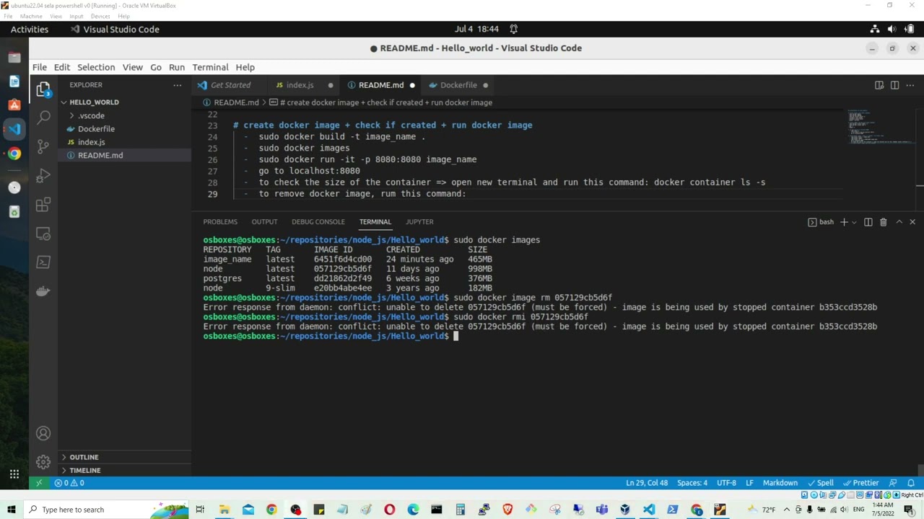The width and height of the screenshot is (924, 519).
Task: Open Ubuntu Show Applications grid
Action: (x=14, y=474)
